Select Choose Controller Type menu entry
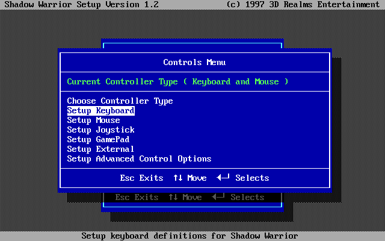The width and height of the screenshot is (385, 241). (x=120, y=101)
